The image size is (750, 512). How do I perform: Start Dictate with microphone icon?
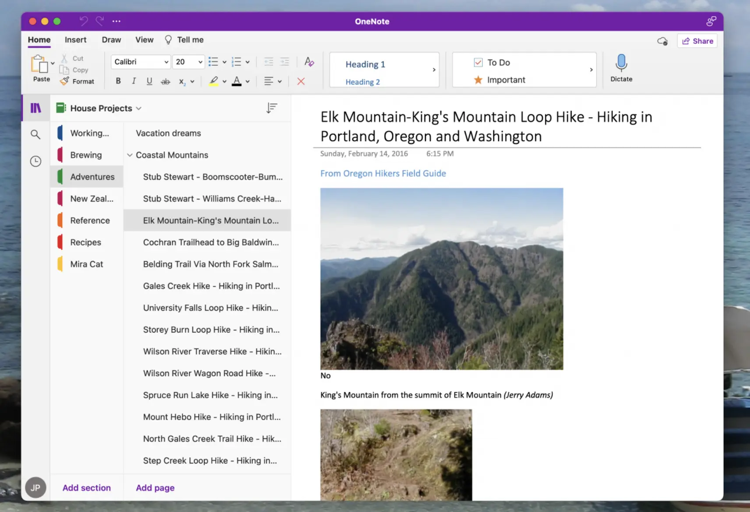point(621,63)
